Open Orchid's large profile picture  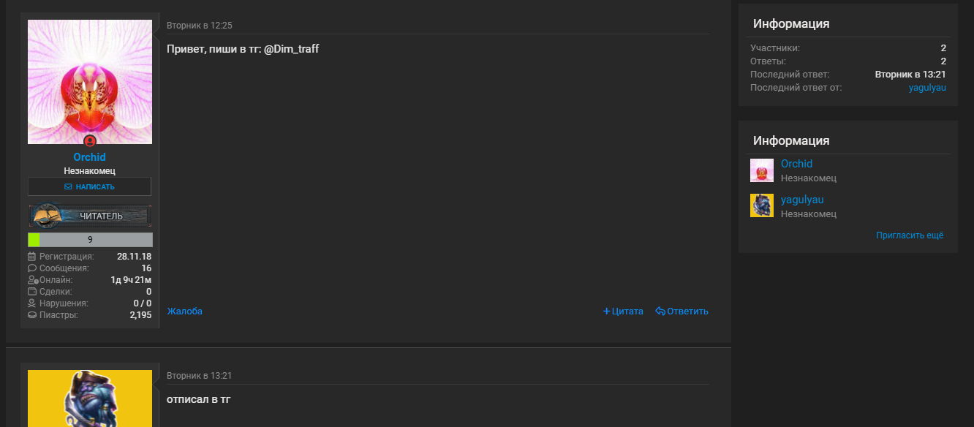(x=90, y=82)
